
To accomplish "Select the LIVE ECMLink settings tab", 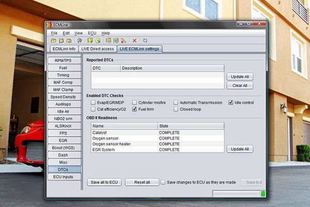I will [x=139, y=49].
